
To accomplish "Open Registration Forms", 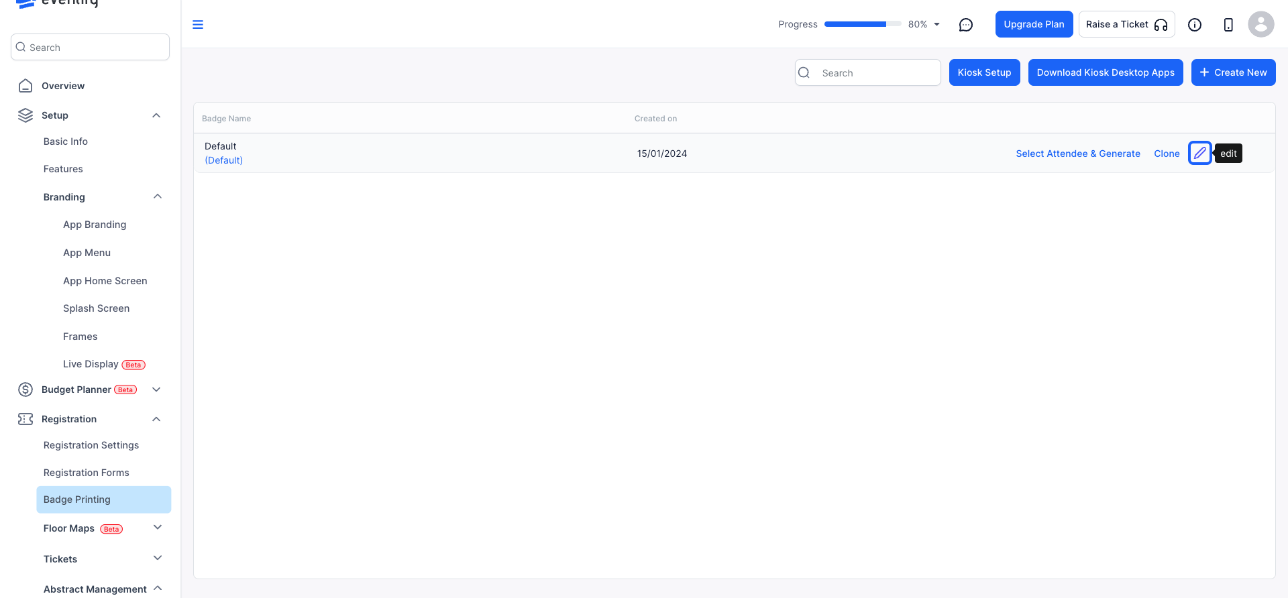I will (x=87, y=473).
